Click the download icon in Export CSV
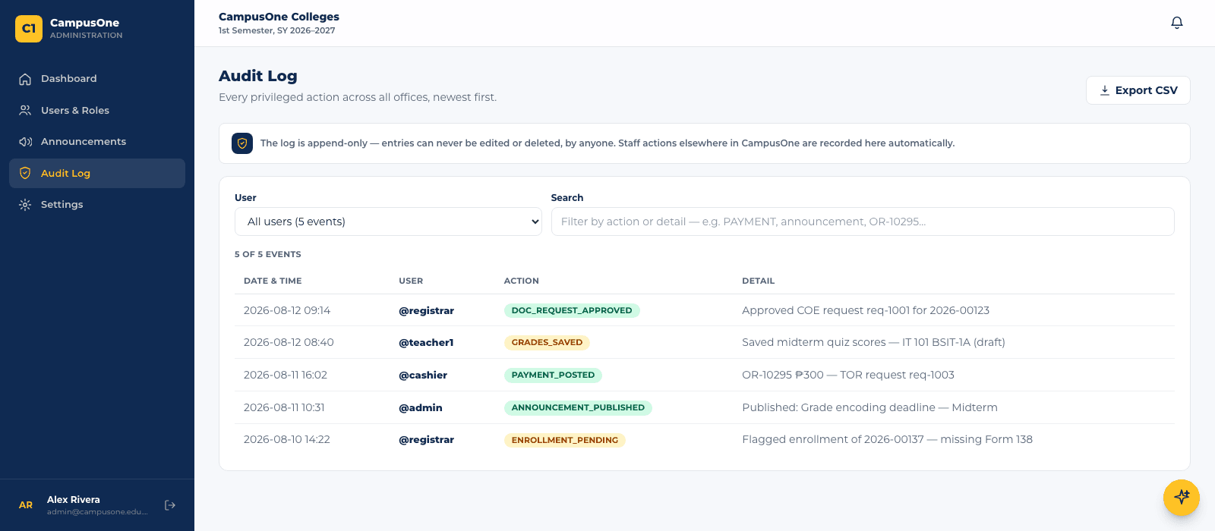This screenshot has height=531, width=1215. coord(1105,90)
